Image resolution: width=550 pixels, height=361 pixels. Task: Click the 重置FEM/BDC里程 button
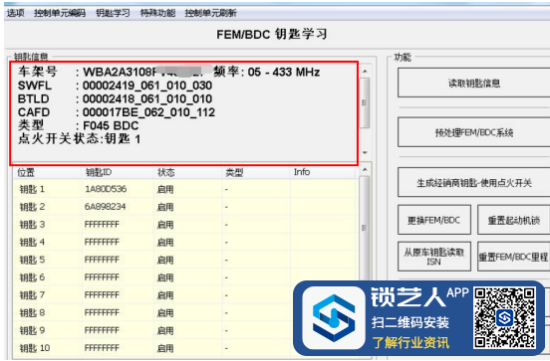click(x=513, y=257)
